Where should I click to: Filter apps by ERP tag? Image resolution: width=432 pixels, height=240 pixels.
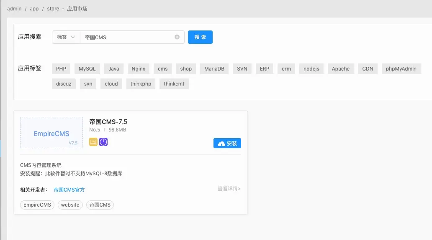tap(265, 68)
